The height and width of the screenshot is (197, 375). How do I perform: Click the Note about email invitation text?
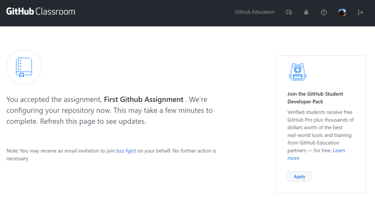(111, 155)
